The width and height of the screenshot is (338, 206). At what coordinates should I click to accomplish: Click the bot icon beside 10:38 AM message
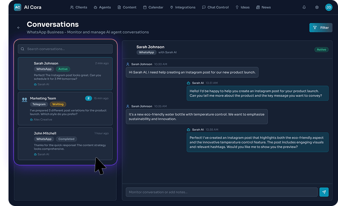188,130
